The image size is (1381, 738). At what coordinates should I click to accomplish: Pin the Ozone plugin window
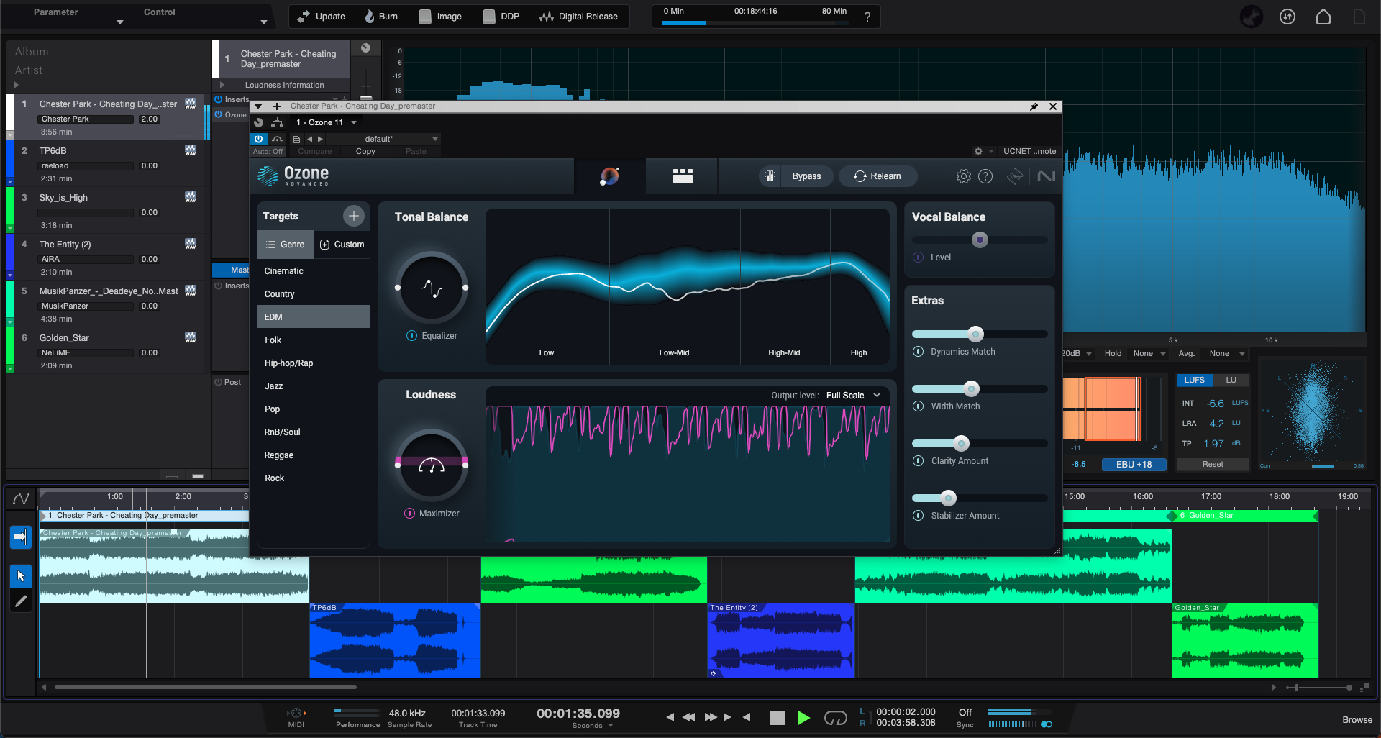click(x=1034, y=106)
